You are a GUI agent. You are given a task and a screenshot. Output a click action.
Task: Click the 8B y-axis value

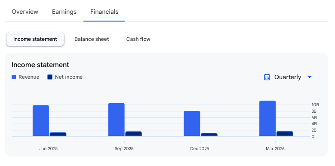pyautogui.click(x=314, y=111)
